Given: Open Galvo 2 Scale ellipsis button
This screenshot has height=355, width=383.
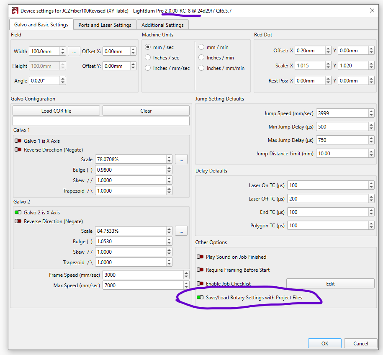Looking at the screenshot, I should pos(181,231).
